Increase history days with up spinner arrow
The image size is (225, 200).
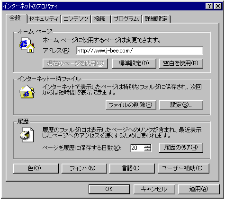pos(148,146)
